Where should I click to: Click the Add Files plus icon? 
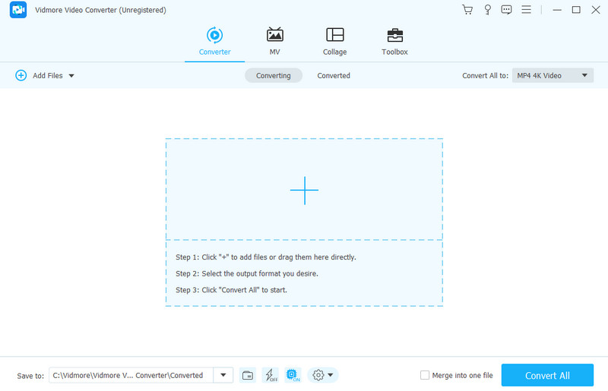[x=21, y=76]
